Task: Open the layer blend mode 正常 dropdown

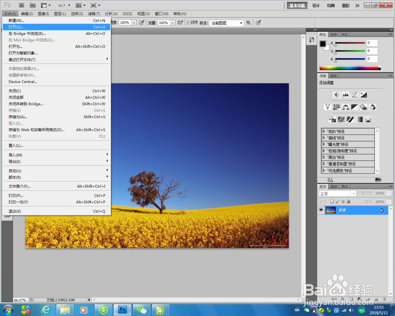Action: point(337,194)
